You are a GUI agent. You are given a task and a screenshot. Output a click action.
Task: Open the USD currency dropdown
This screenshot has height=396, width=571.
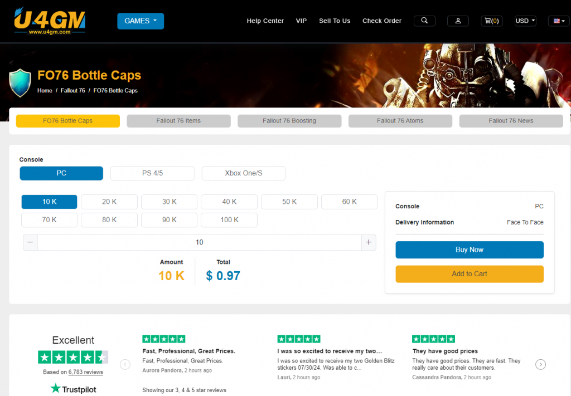click(x=525, y=21)
